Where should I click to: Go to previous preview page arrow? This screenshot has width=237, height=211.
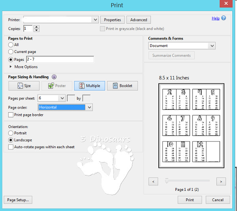(153, 181)
